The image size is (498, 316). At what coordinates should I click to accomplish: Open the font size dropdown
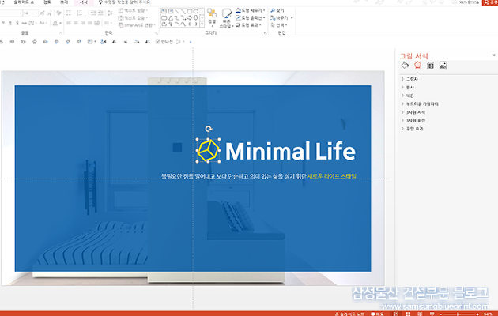[36, 13]
